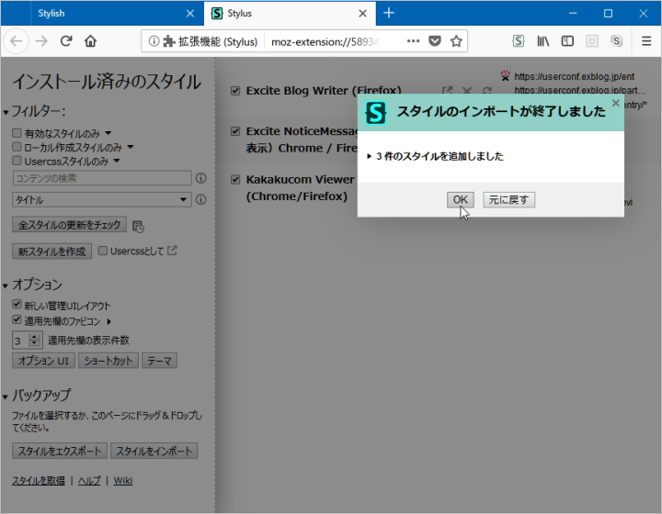Open the Usercss external-link icon
This screenshot has width=662, height=514.
click(172, 251)
